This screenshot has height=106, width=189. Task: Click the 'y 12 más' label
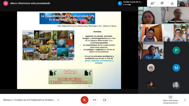(127, 5)
